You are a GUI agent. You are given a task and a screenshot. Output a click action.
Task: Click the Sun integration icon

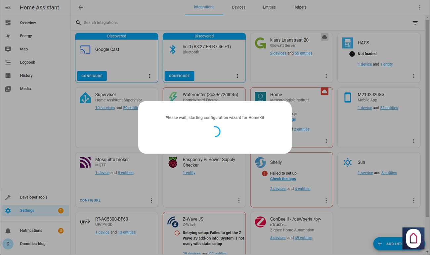click(347, 163)
